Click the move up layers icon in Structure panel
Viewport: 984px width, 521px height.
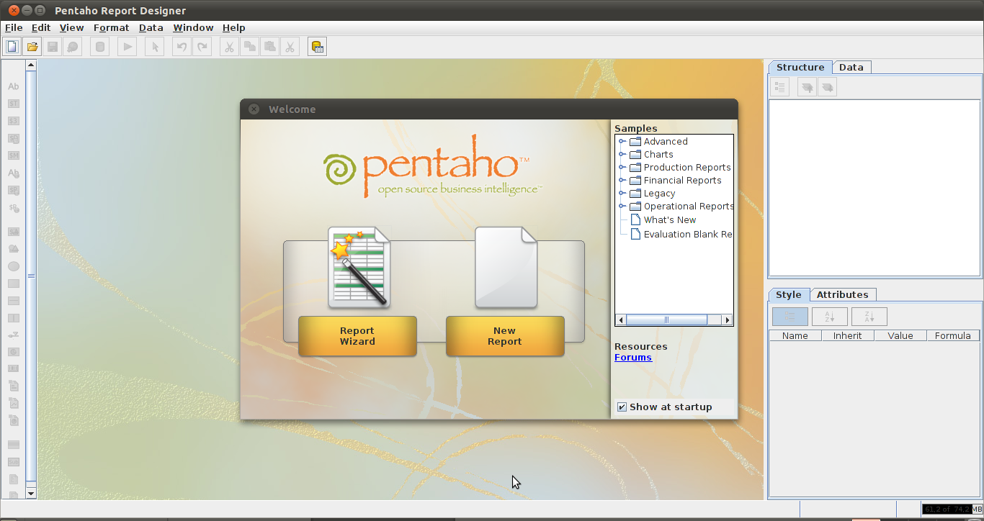point(807,87)
